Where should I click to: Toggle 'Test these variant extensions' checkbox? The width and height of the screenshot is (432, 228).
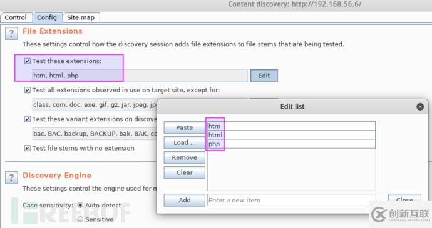[x=28, y=119]
